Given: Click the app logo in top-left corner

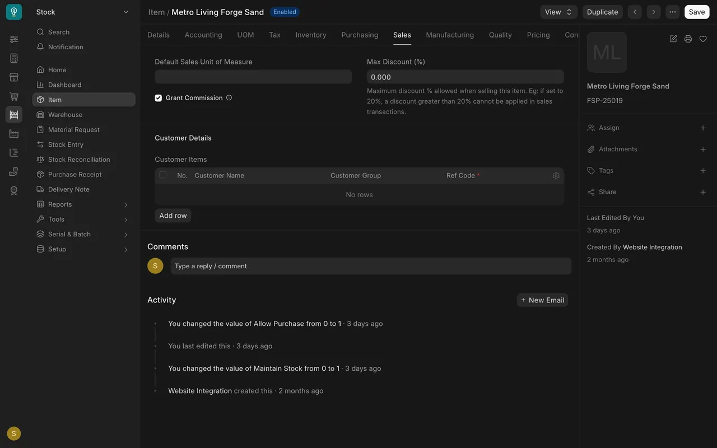Looking at the screenshot, I should click(x=14, y=12).
